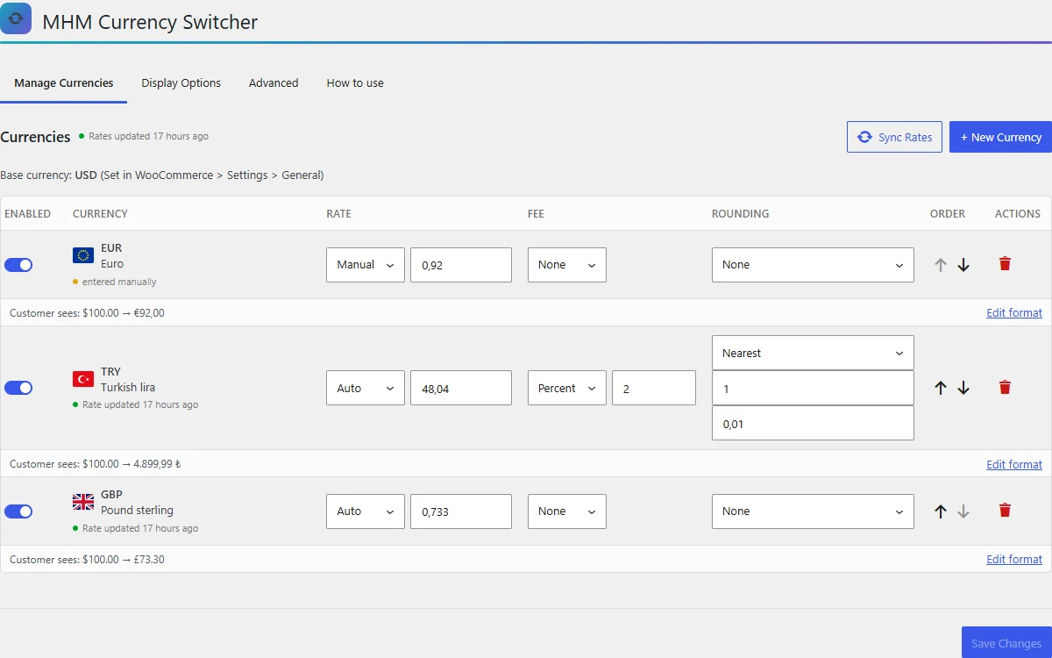The width and height of the screenshot is (1052, 658).
Task: Open the EUR fee dropdown set to None
Action: pyautogui.click(x=567, y=265)
